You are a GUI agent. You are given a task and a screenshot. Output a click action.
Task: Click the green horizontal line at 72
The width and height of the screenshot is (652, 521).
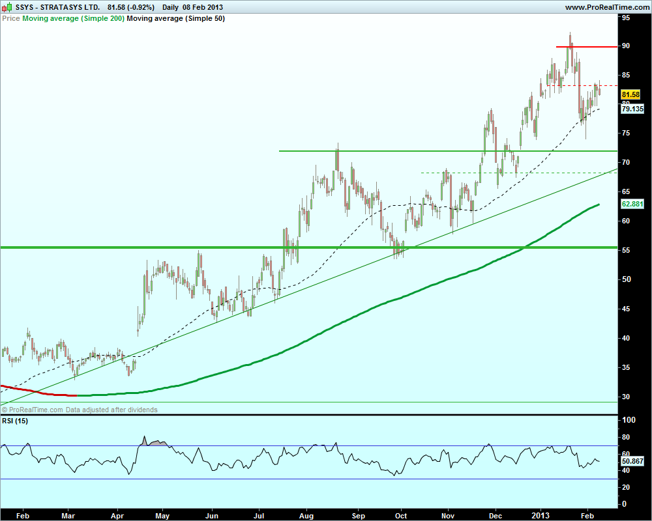coord(449,151)
